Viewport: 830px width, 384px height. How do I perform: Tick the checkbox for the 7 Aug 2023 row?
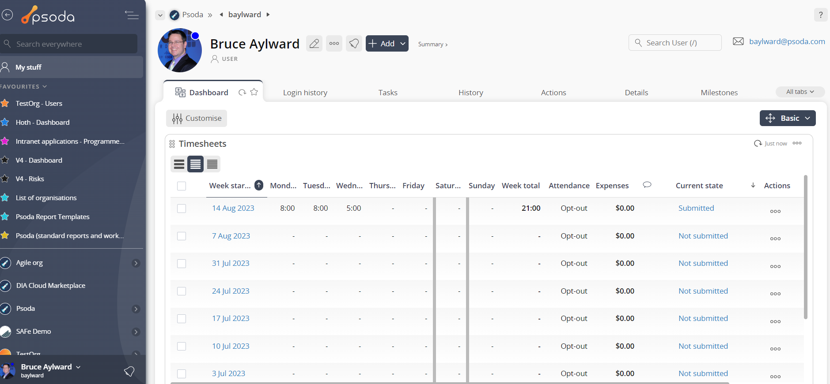pos(182,236)
